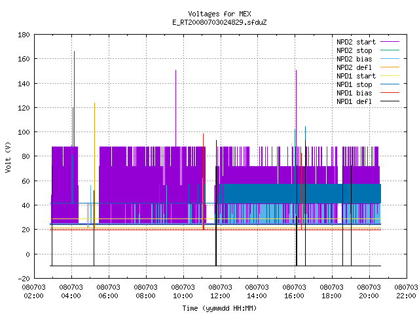
Task: Click the x-axis tick label 16:00
Action: pos(294,296)
